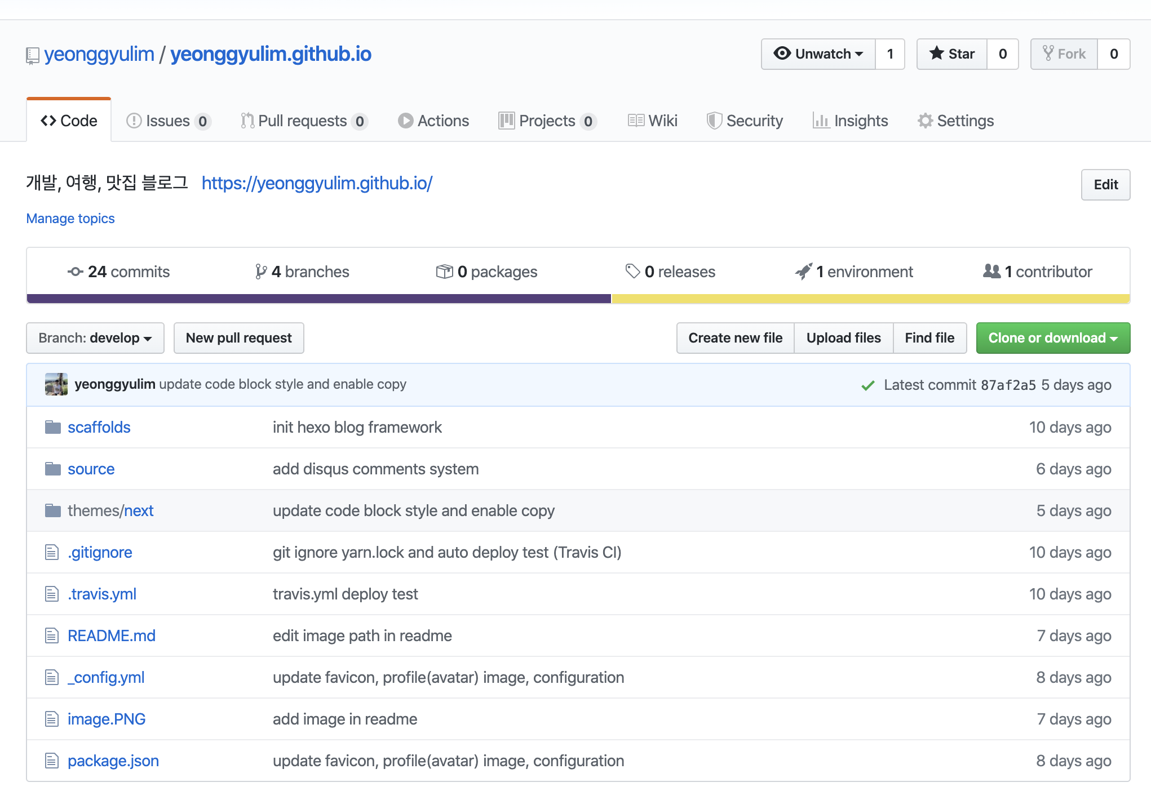Image resolution: width=1151 pixels, height=791 pixels.
Task: Open the Issues tab
Action: [169, 120]
